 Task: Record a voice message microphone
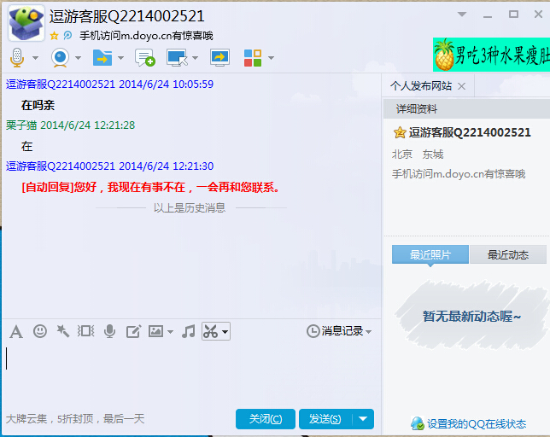click(x=110, y=331)
